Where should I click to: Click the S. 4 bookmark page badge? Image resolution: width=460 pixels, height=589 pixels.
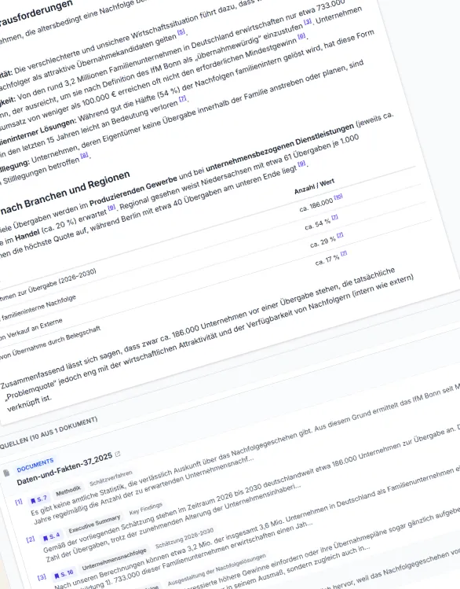[x=51, y=537]
